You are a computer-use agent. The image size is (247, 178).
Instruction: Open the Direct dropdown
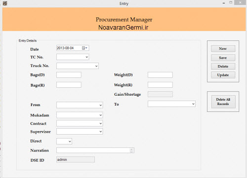[x=70, y=142]
